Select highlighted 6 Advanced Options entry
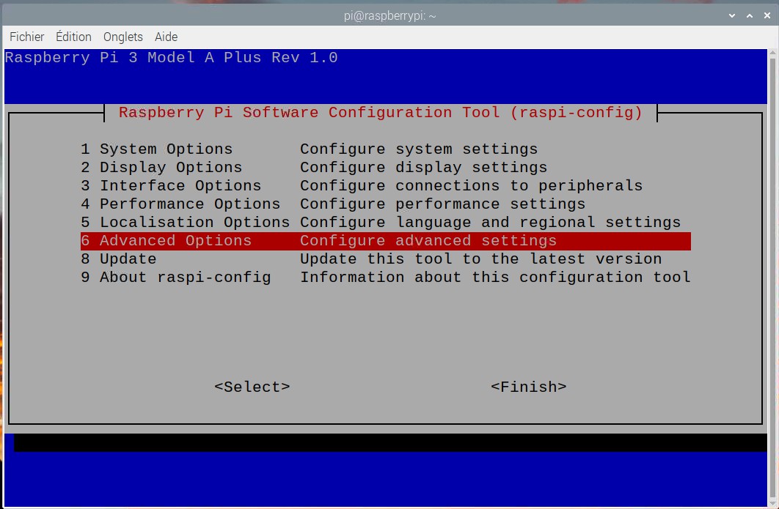Screen dimensions: 779x509 pyautogui.click(x=386, y=241)
